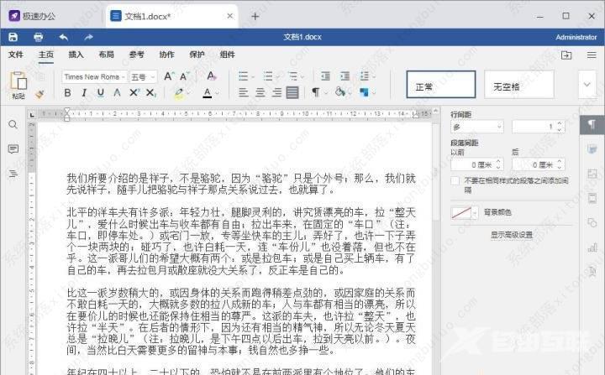Expand the numbered list options

pos(277,76)
